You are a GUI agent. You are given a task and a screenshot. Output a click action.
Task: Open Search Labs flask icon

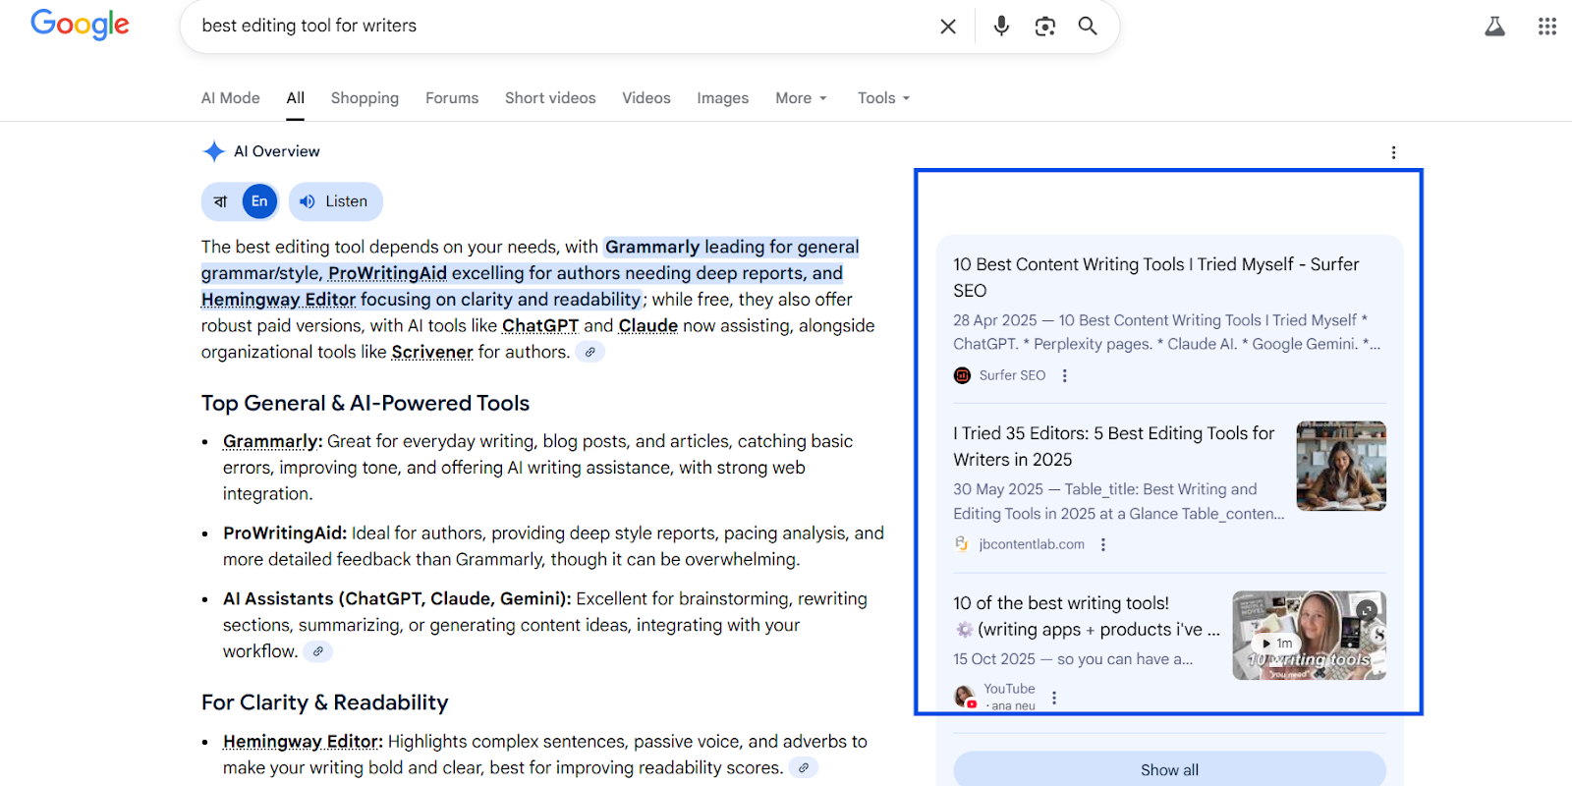(1494, 27)
